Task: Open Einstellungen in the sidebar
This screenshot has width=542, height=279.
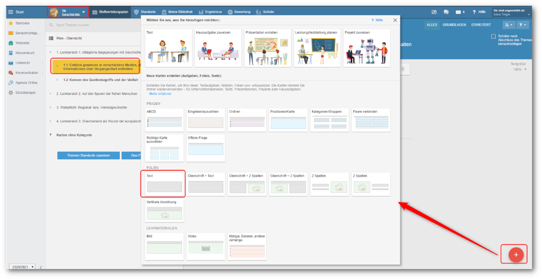Action: click(x=22, y=93)
